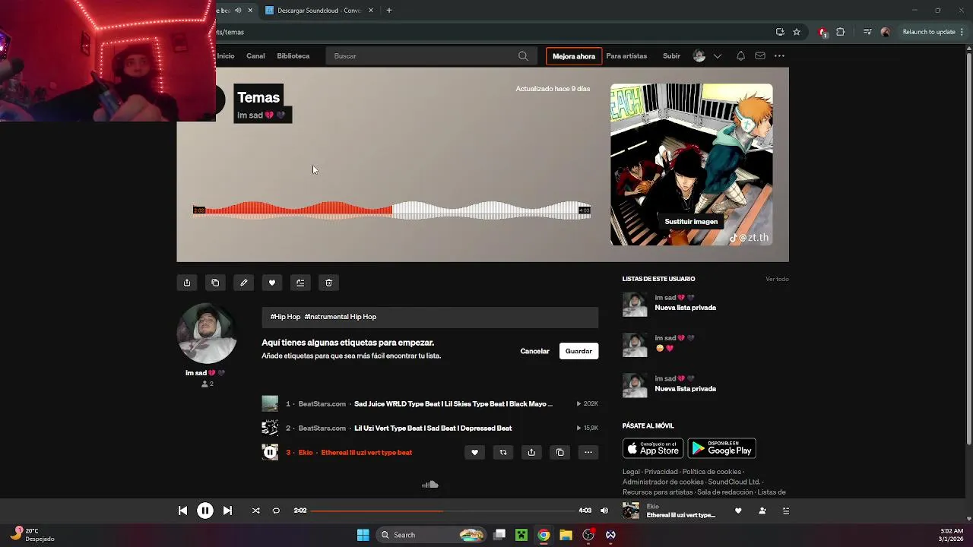Toggle repeat in the player bar
This screenshot has width=973, height=547.
pos(276,511)
